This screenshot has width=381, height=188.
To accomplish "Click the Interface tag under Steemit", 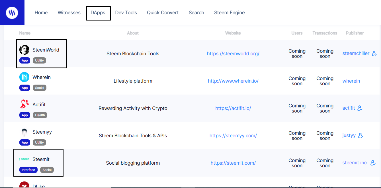I will (x=28, y=170).
